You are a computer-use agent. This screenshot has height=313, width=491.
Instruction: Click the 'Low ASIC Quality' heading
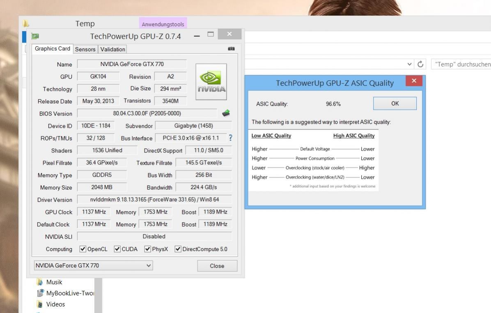(271, 136)
